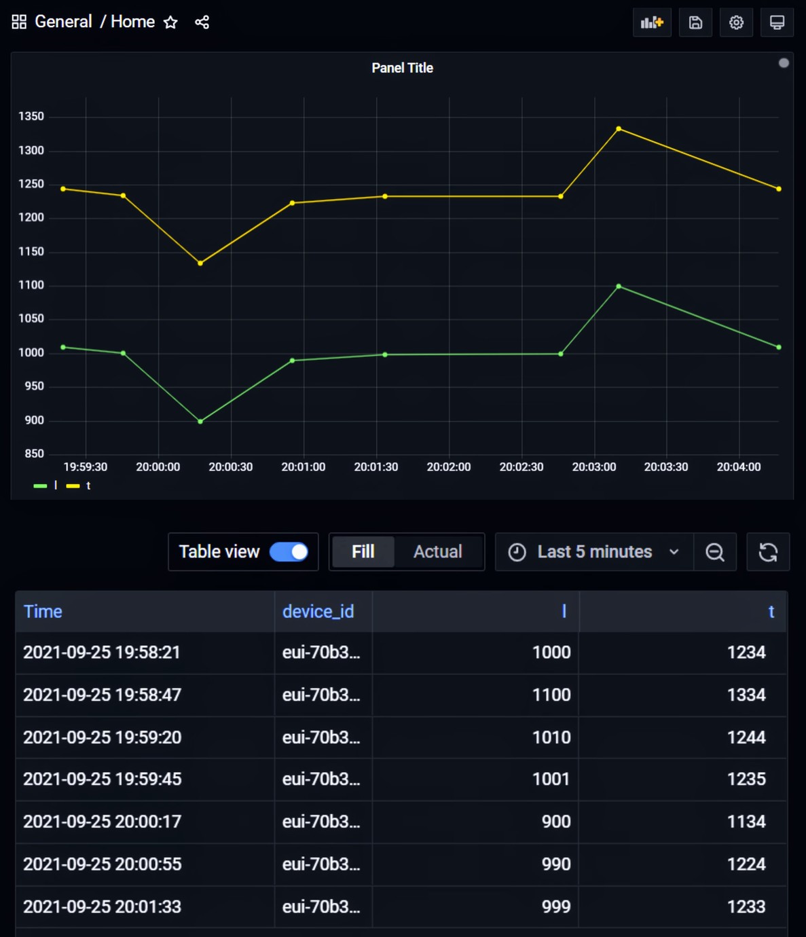The height and width of the screenshot is (937, 806).
Task: Open the Last 5 minutes time picker
Action: (x=594, y=552)
